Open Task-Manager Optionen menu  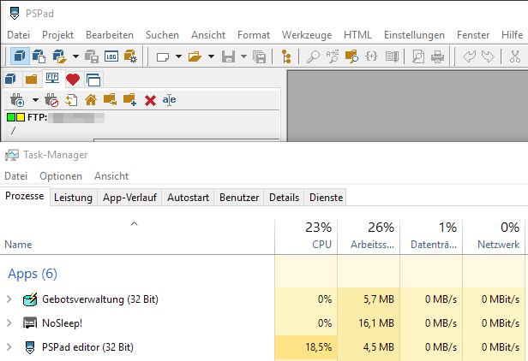61,176
